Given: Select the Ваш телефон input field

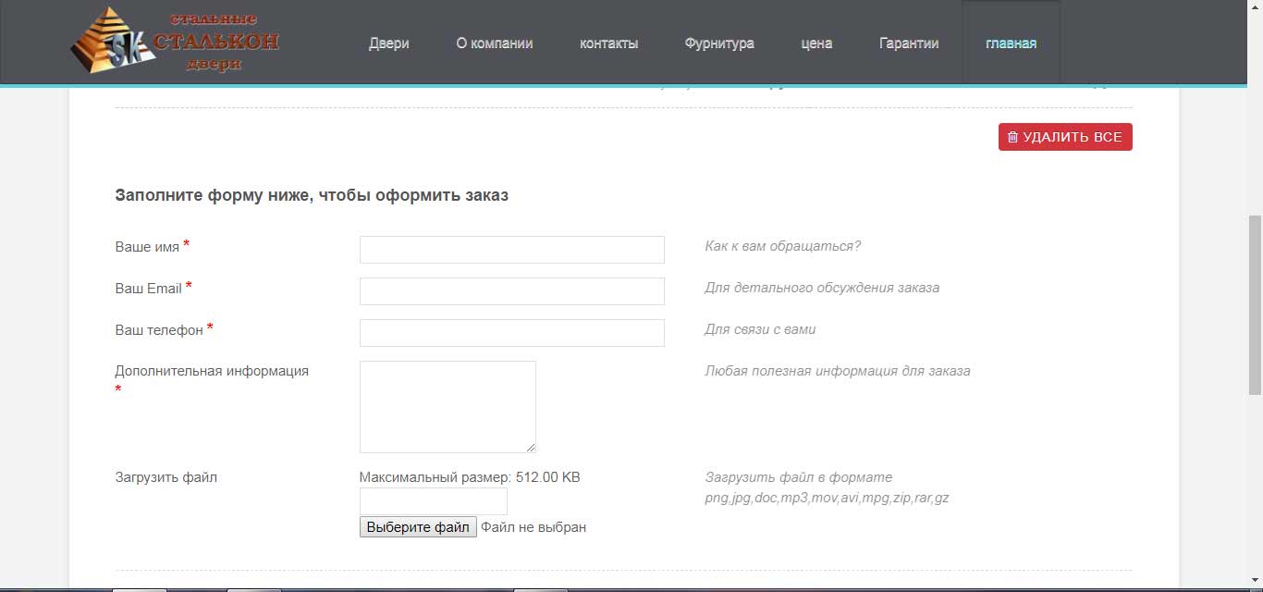Looking at the screenshot, I should click(511, 333).
